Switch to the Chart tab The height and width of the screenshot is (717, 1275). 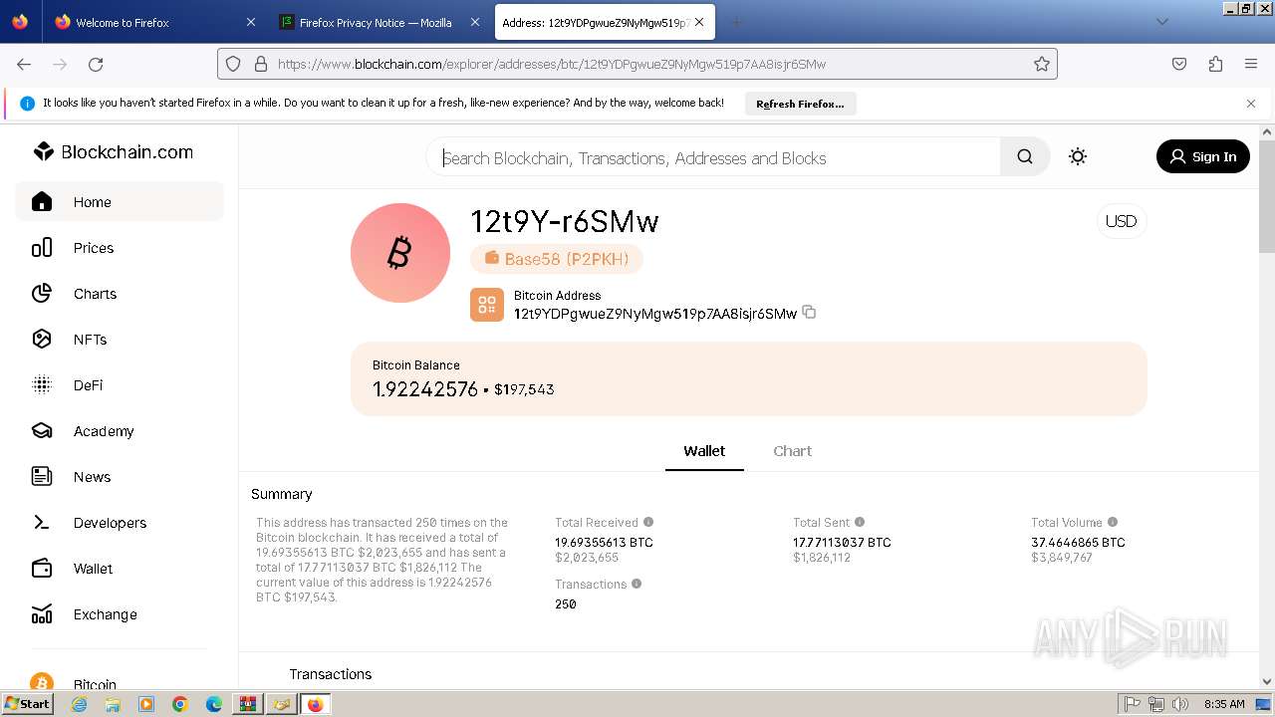point(792,451)
